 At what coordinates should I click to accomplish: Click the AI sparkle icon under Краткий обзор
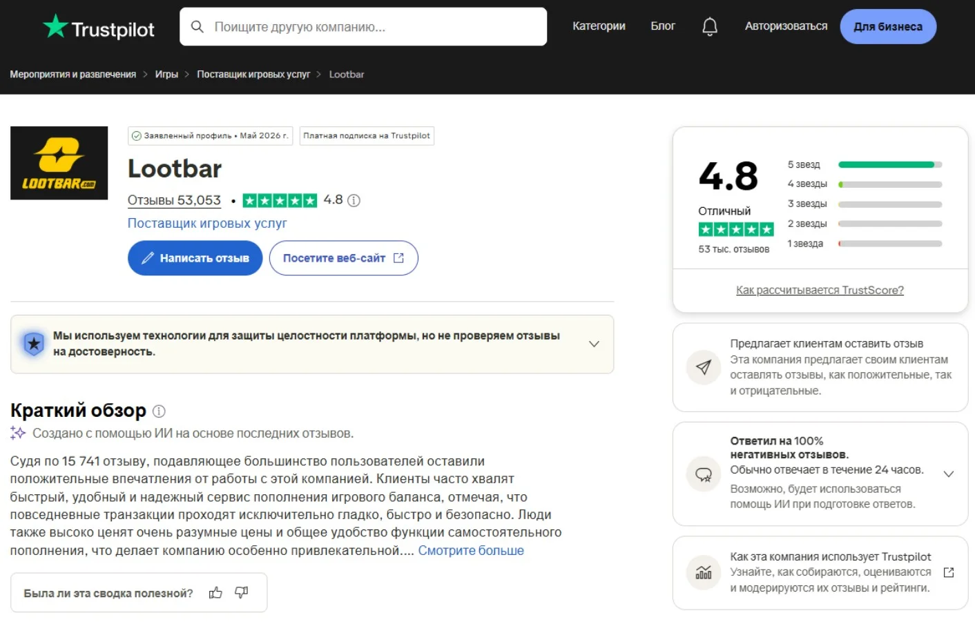(18, 434)
